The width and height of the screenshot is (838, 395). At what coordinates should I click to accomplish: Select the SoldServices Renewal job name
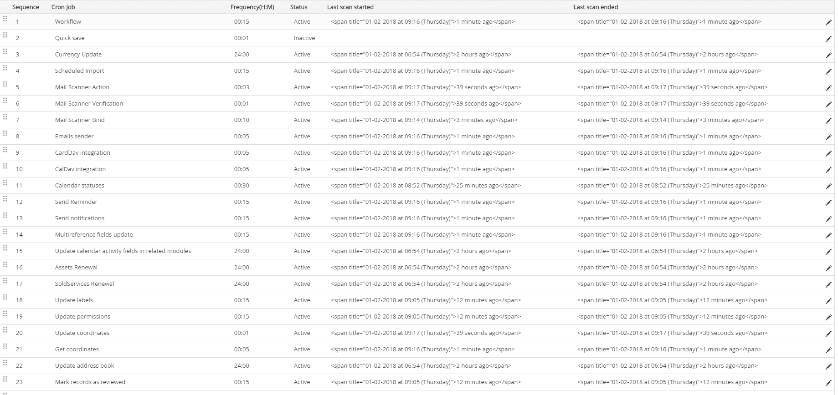(85, 284)
